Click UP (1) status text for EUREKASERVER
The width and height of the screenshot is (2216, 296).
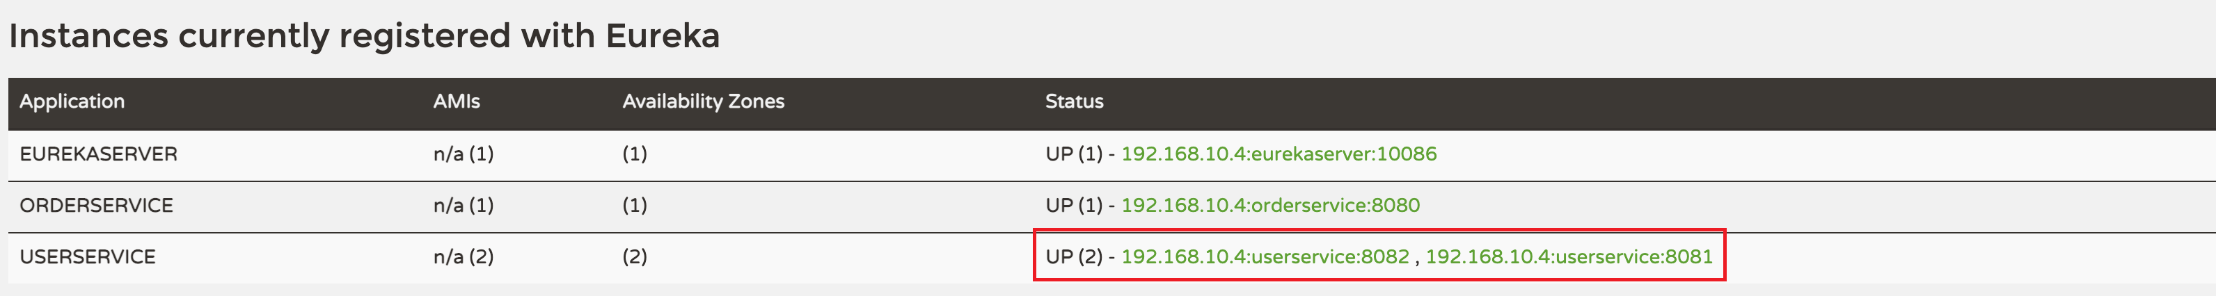click(x=1073, y=154)
